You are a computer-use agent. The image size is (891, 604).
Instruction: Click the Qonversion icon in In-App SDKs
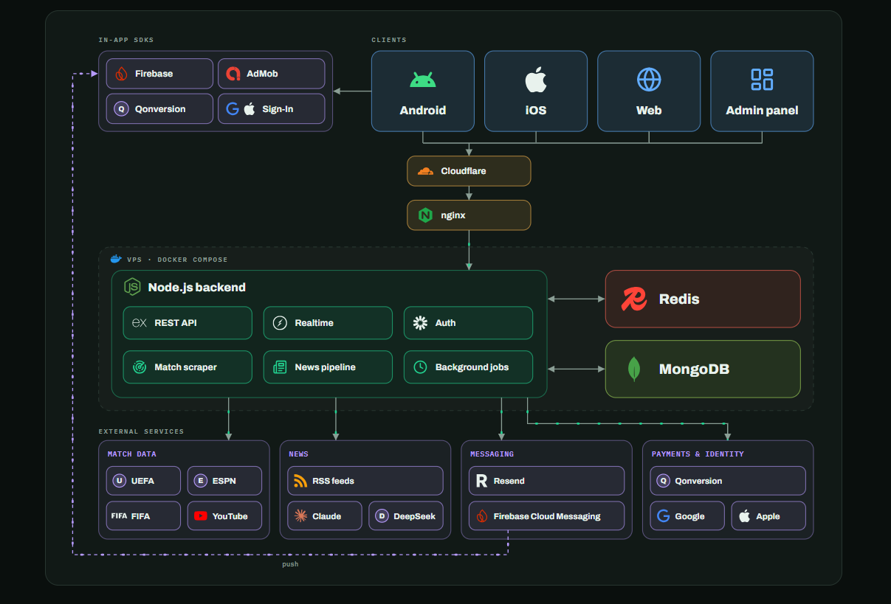coord(121,109)
